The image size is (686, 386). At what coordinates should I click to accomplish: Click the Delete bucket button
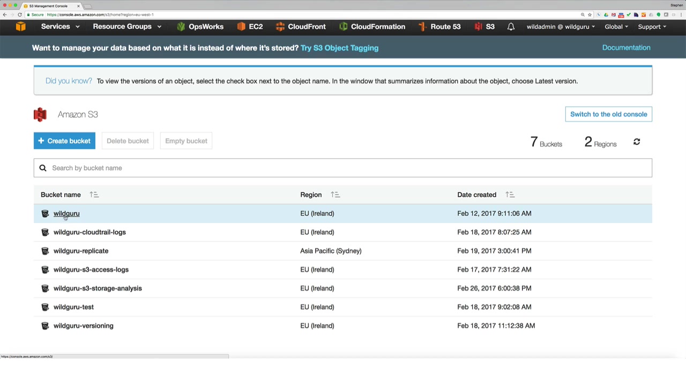click(x=128, y=141)
